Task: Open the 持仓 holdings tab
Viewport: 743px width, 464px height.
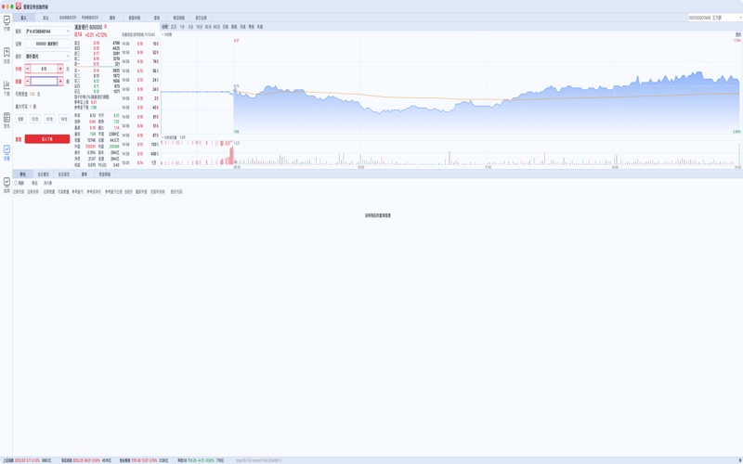Action: 22,174
